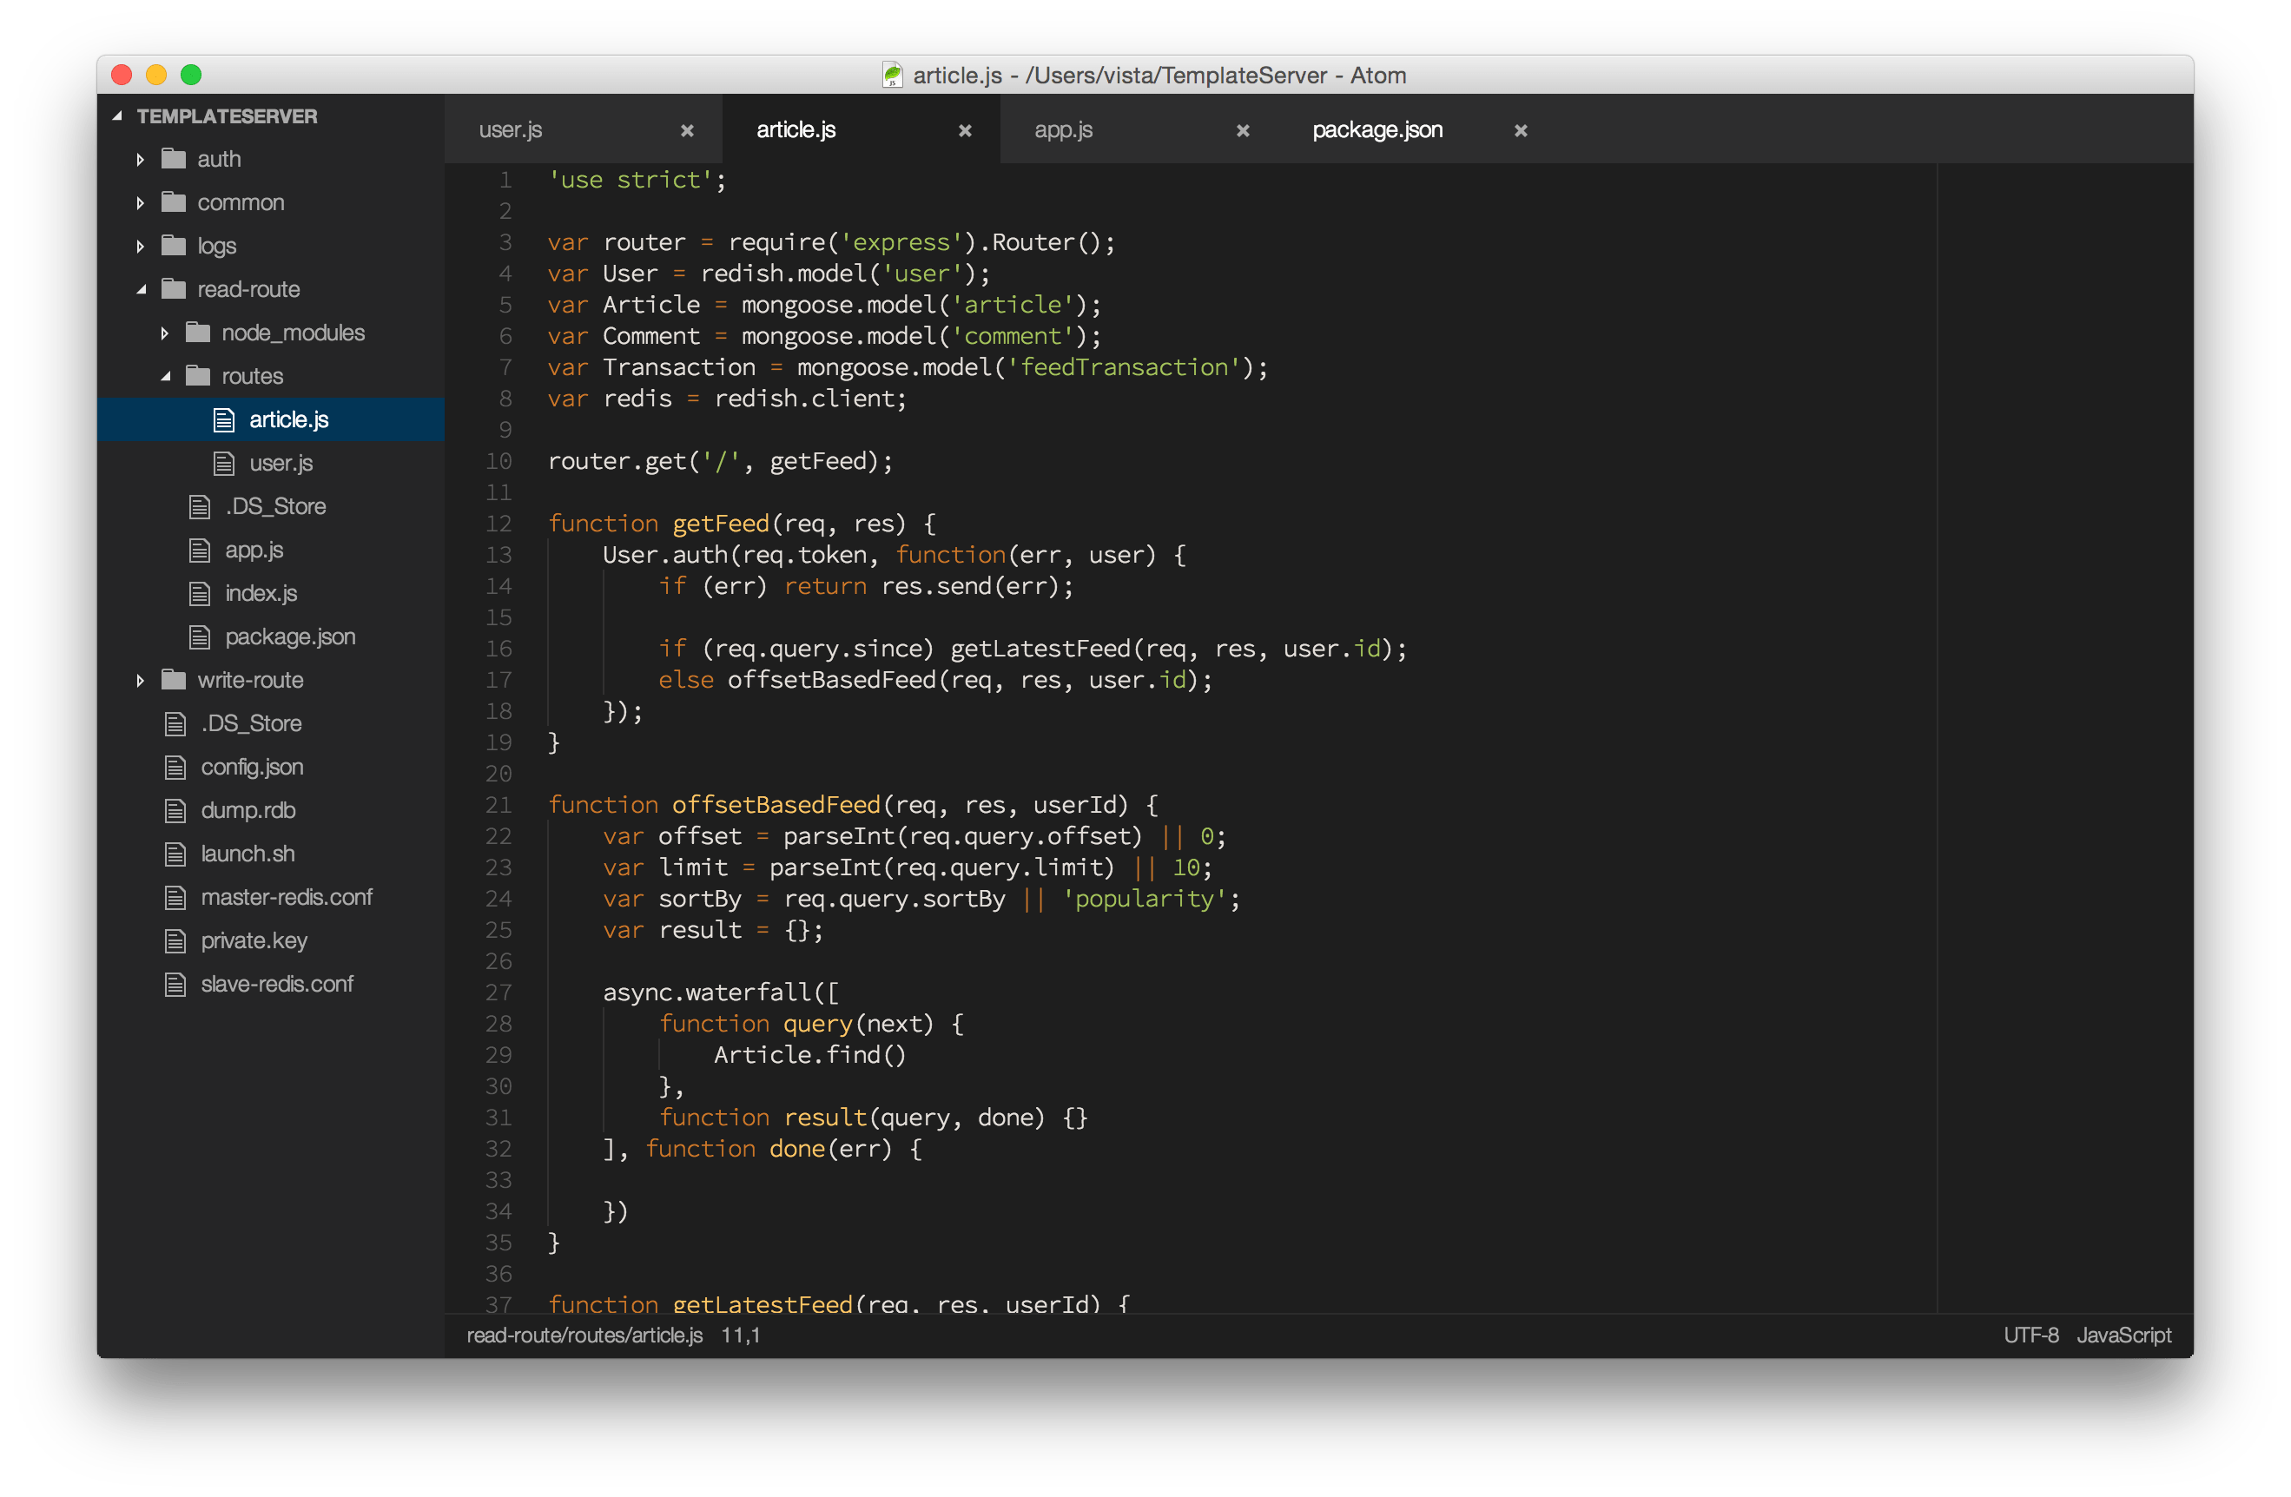Collapse the read-route folder

pos(141,289)
